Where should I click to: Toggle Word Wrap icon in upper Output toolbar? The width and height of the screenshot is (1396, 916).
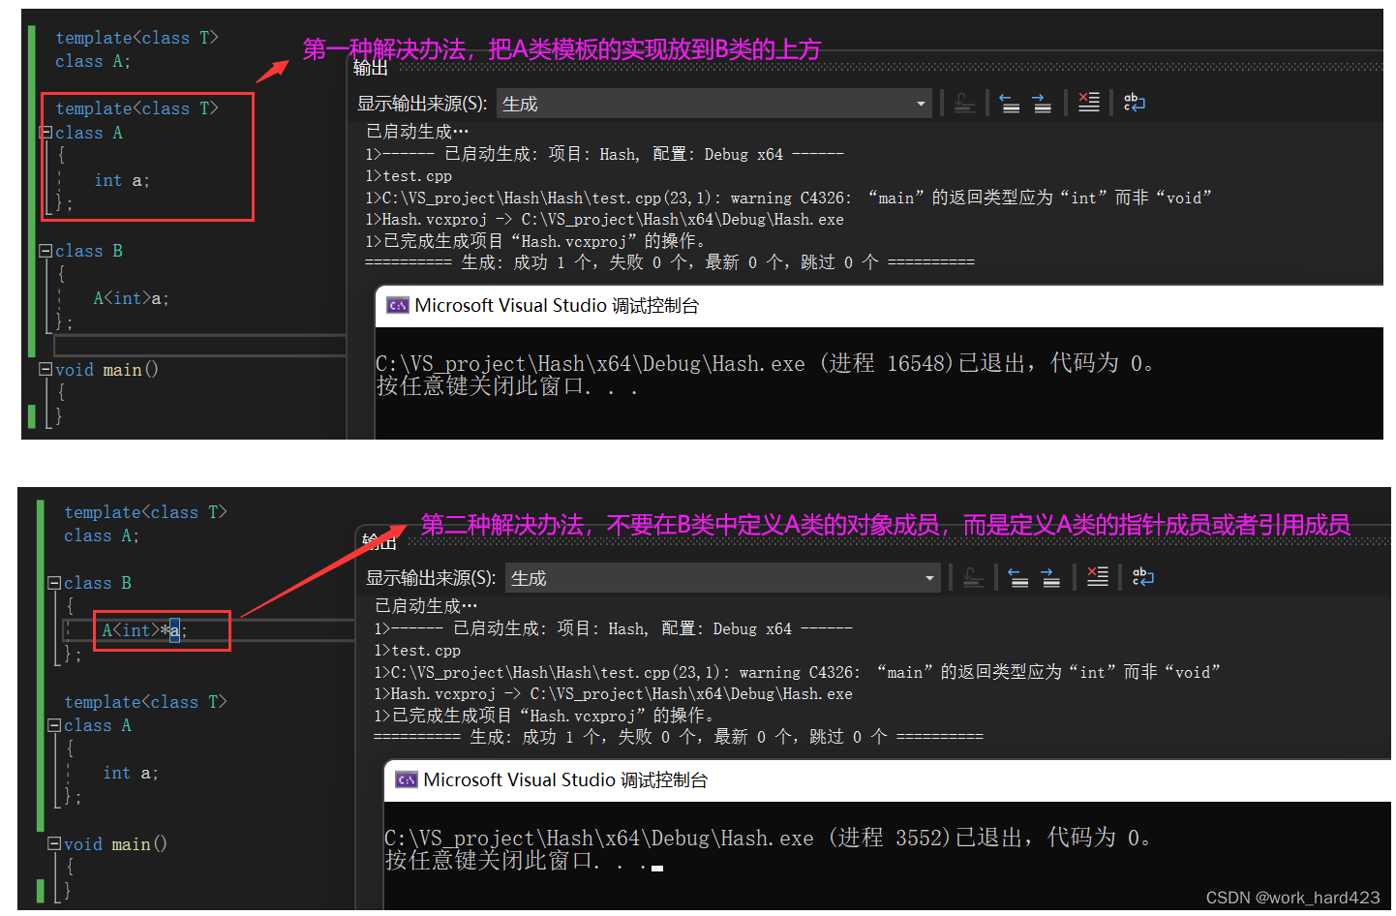pos(1134,103)
